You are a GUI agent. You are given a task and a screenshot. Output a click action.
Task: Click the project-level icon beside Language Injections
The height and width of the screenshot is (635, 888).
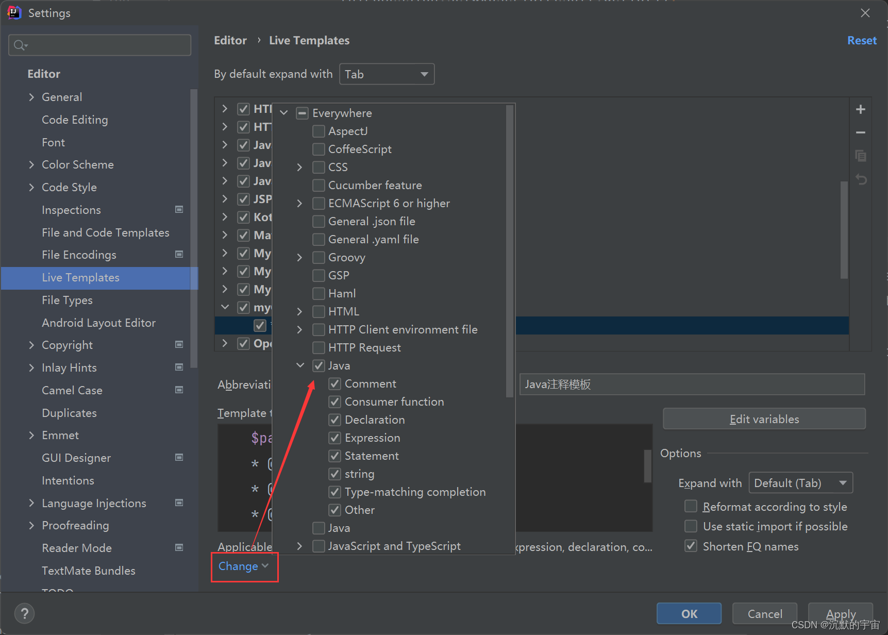tap(179, 503)
